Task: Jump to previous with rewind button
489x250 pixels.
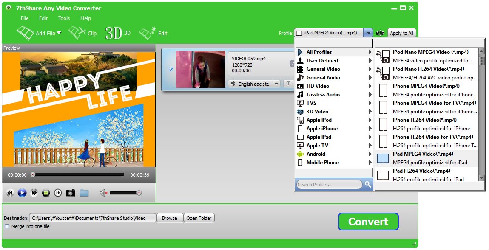Action: coord(10,193)
